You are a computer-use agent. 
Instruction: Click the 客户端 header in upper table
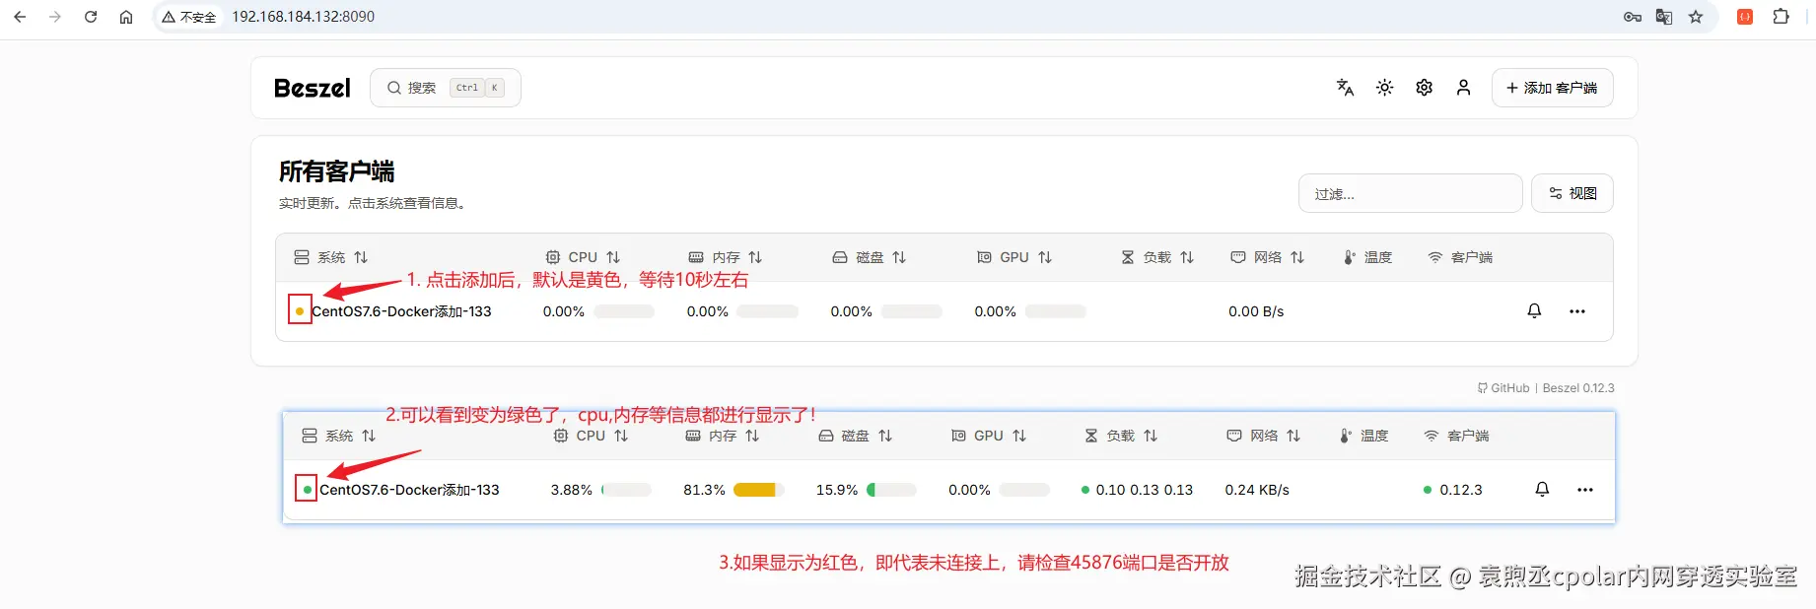(x=1460, y=257)
